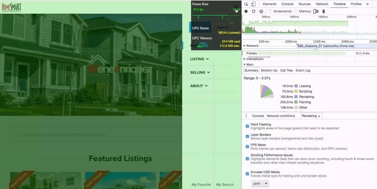Click the Loading blue color swatch
This screenshot has height=189, width=377.
coord(296,86)
